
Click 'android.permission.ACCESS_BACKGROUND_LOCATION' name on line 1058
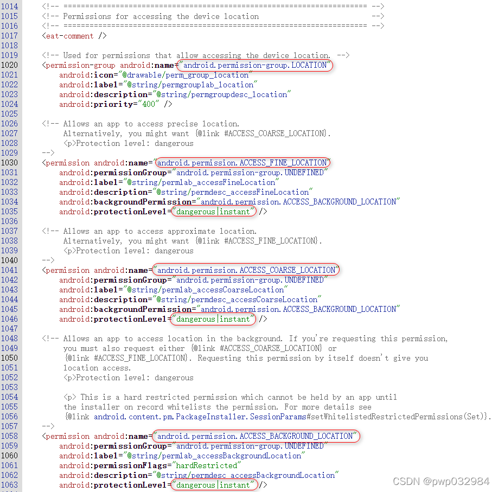pos(255,436)
